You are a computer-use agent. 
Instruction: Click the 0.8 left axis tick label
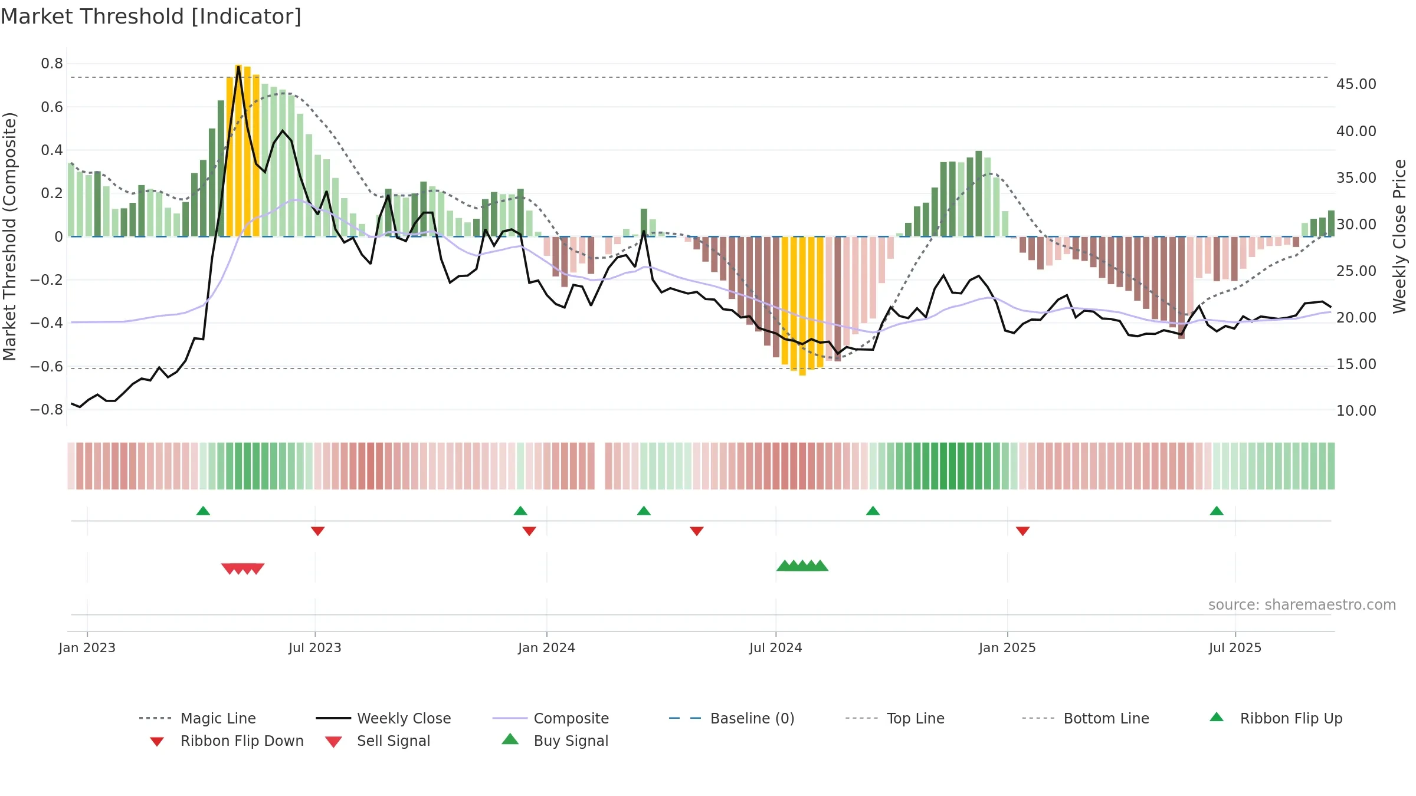pos(52,64)
